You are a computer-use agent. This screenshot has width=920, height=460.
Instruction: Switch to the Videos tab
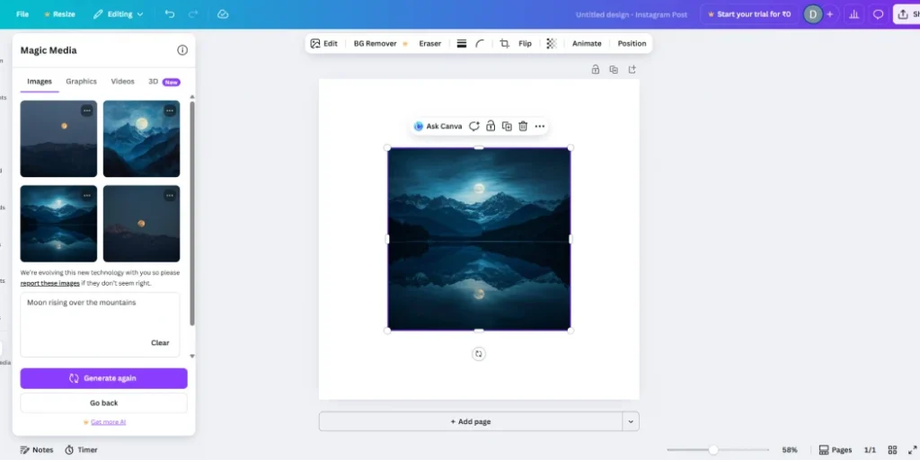[x=122, y=82]
